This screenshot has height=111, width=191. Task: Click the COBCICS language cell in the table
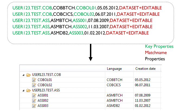coord(114,85)
